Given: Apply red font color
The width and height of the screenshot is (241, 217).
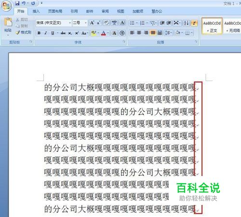Looking at the screenshot, I should pyautogui.click(x=104, y=33).
